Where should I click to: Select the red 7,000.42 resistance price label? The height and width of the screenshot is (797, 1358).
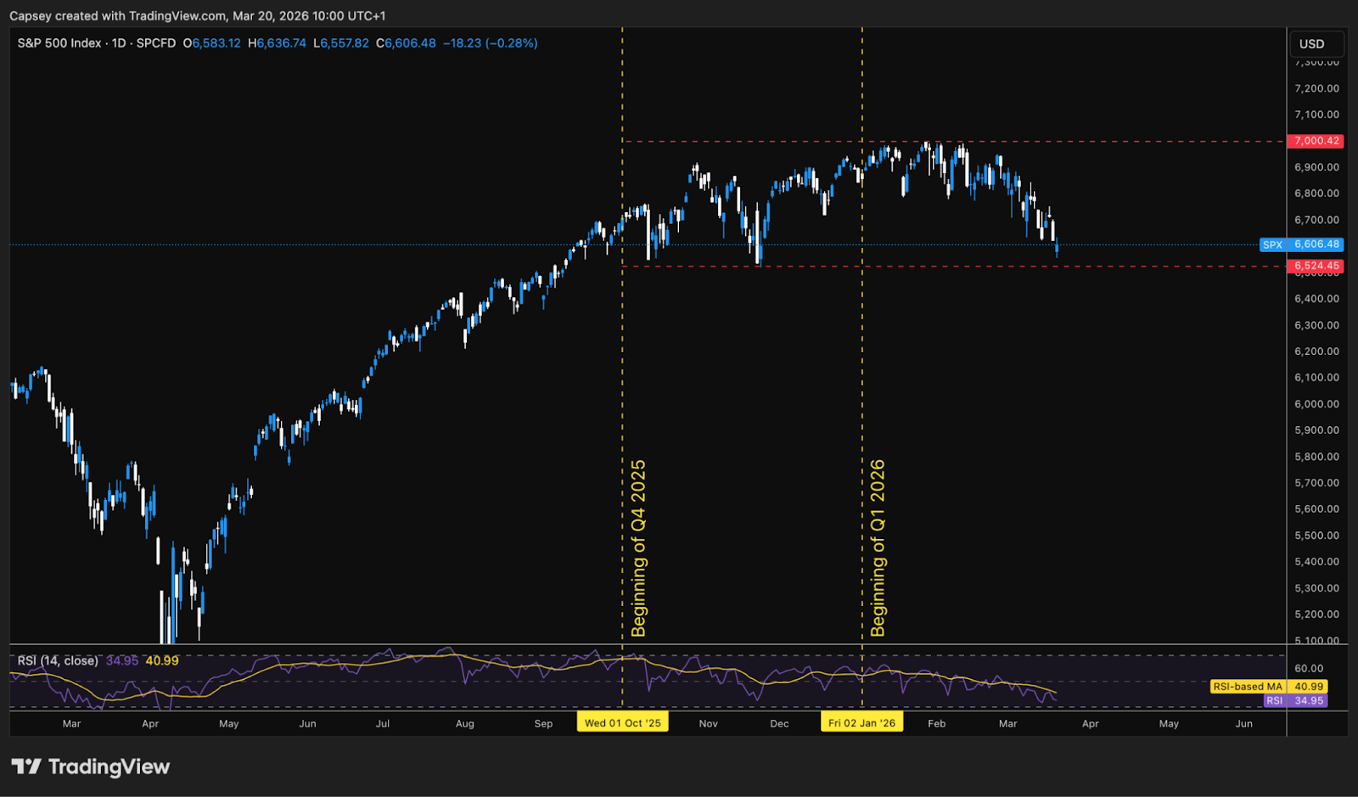point(1316,141)
